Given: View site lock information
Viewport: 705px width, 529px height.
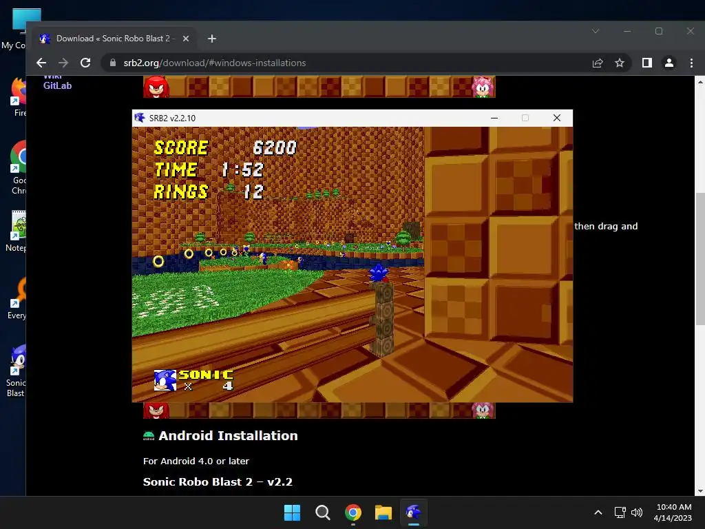Looking at the screenshot, I should coord(113,63).
